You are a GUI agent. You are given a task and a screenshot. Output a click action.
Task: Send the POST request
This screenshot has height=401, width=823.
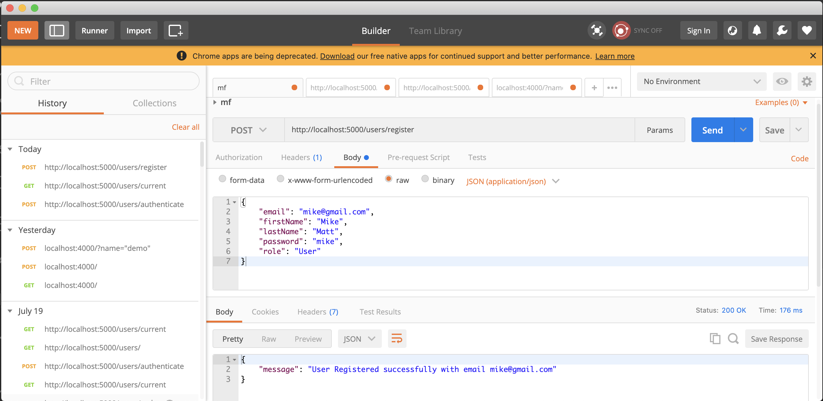(712, 130)
